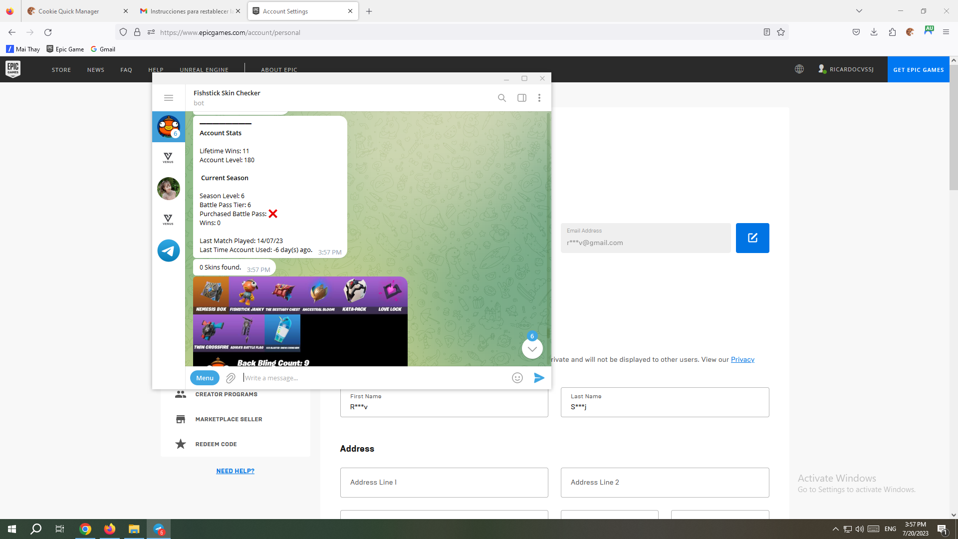
Task: Open Firefox extensions puzzle icon
Action: (892, 32)
